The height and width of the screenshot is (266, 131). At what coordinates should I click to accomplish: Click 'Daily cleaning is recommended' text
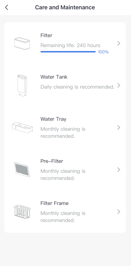pos(78,87)
